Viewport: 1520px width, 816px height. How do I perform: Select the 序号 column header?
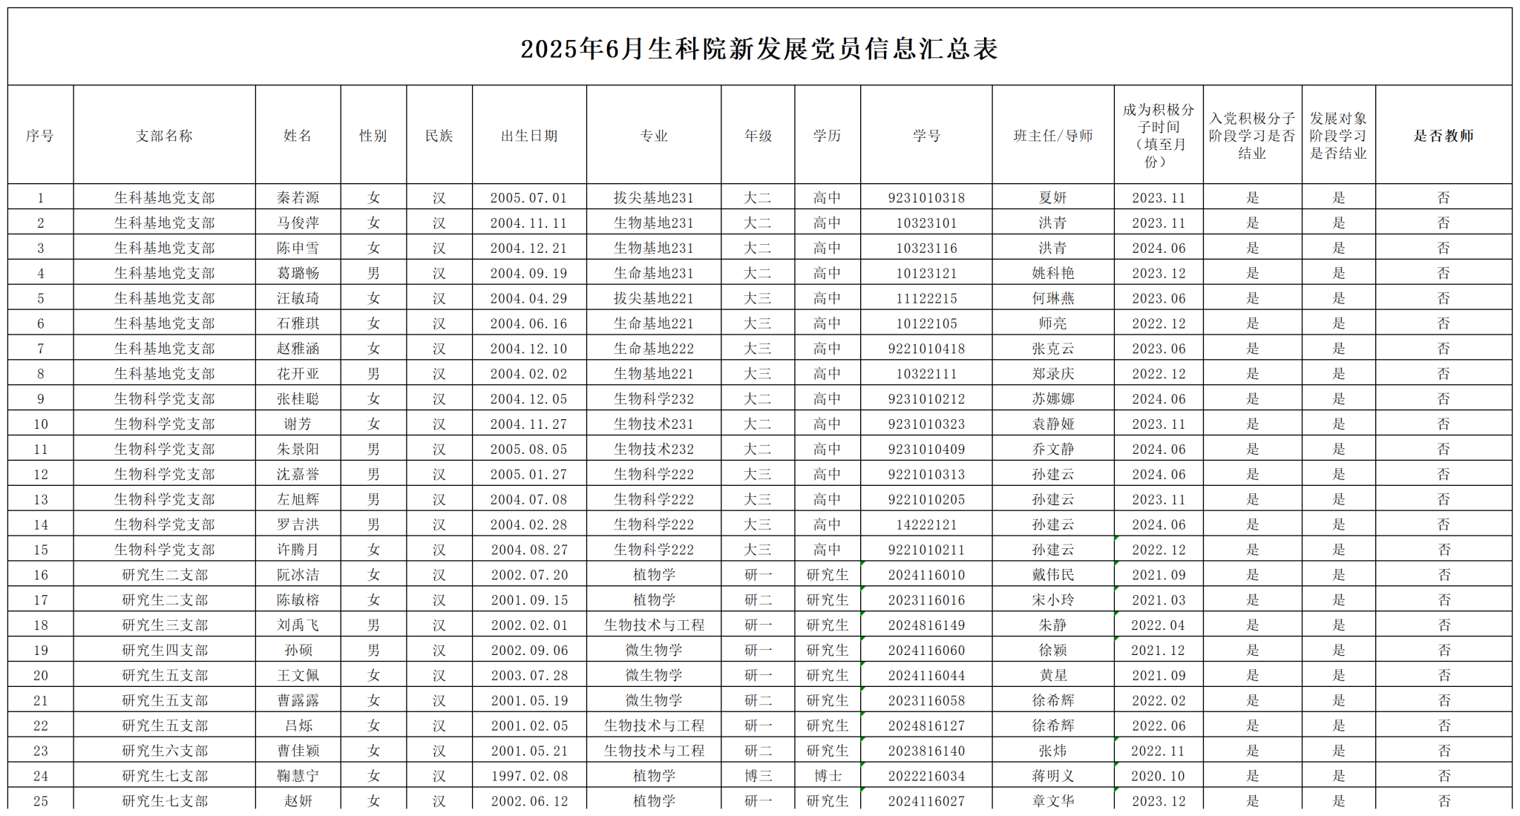pyautogui.click(x=40, y=136)
